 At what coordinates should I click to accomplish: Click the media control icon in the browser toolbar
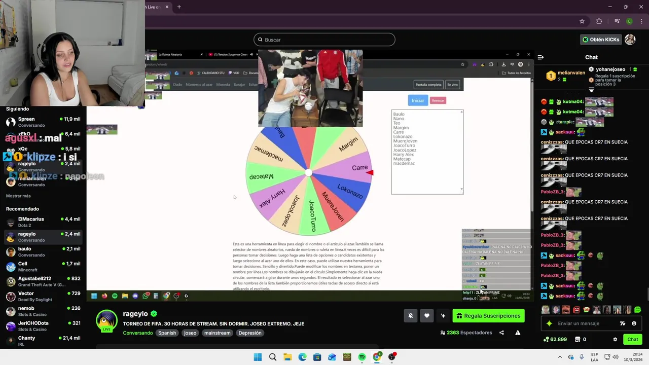(x=617, y=21)
